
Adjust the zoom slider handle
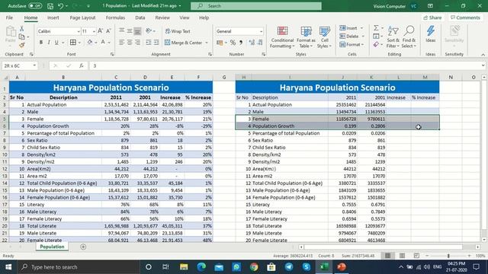click(x=448, y=256)
